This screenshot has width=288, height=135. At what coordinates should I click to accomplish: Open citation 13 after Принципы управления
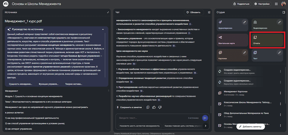(174, 46)
